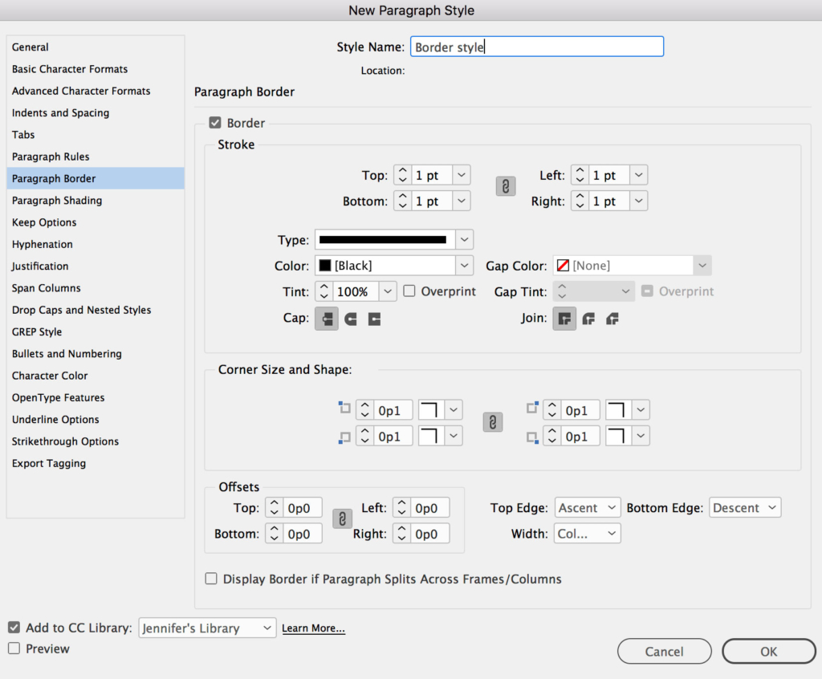This screenshot has height=679, width=822.
Task: Open the stroke Type dropdown
Action: (x=463, y=239)
